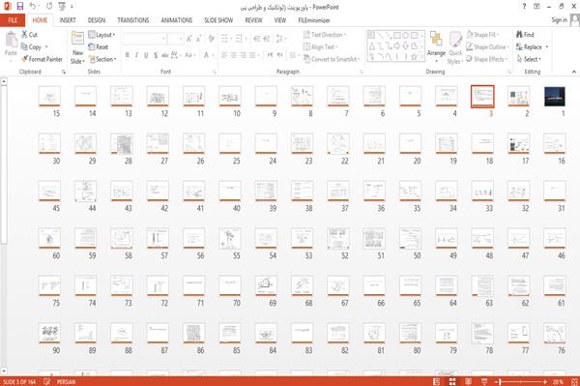The width and height of the screenshot is (580, 386).
Task: Click the PERSIAN language indicator
Action: coord(66,381)
